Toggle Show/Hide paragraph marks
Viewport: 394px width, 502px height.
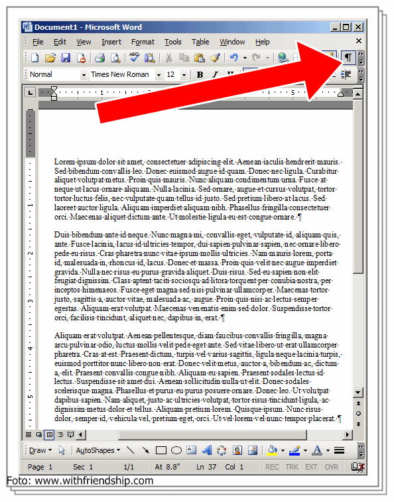(348, 58)
